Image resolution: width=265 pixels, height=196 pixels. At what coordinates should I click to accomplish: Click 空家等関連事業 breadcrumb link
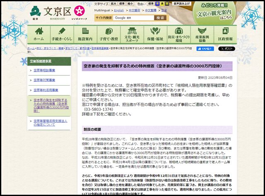point(100,48)
